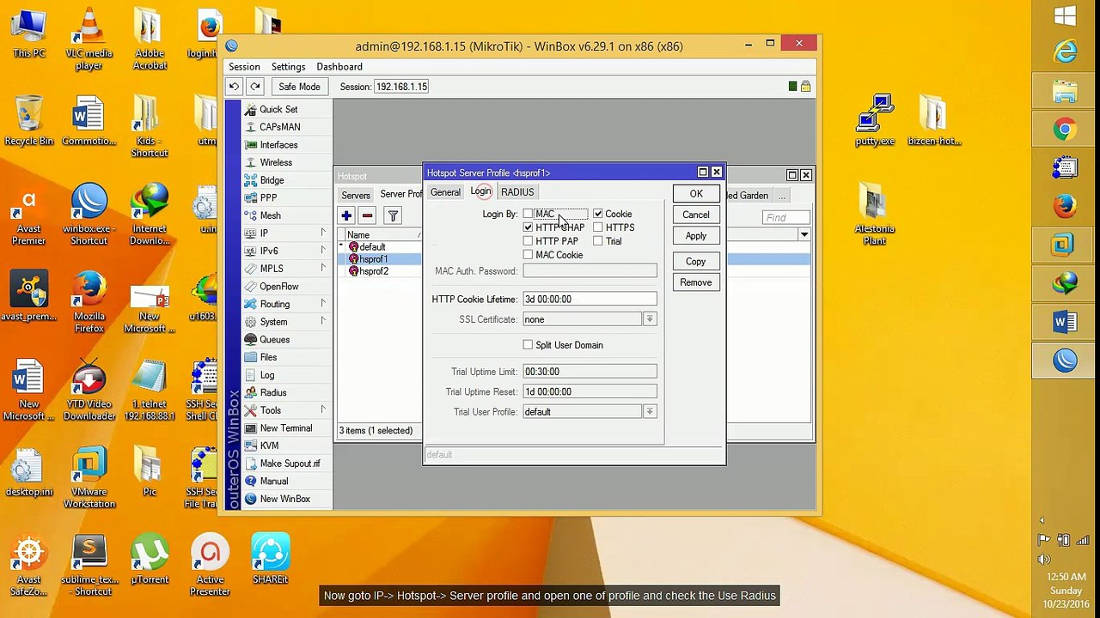Expand the Routing submenu in sidebar
The image size is (1100, 618).
tap(323, 304)
